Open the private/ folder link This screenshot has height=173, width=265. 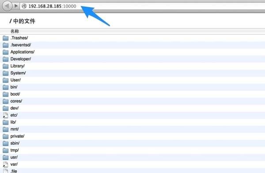click(17, 136)
